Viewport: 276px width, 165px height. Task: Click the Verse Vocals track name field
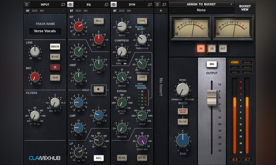(x=45, y=31)
